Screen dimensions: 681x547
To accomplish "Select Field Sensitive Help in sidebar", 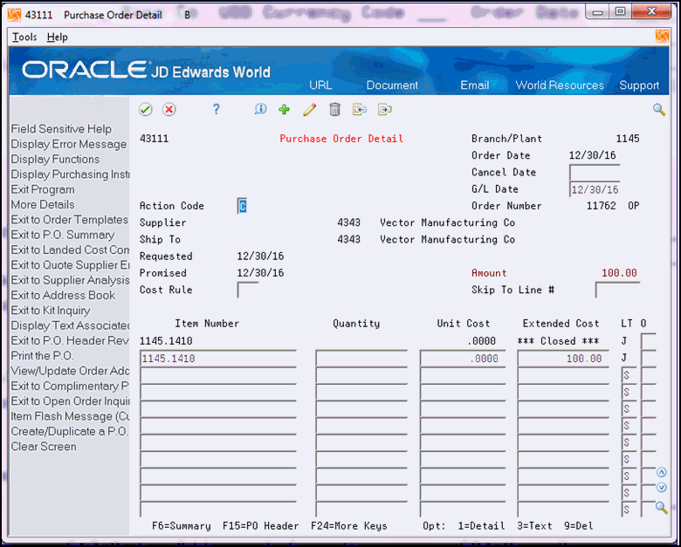I will (x=61, y=129).
